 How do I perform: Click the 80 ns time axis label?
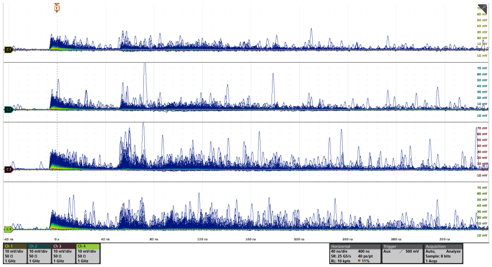(154, 239)
